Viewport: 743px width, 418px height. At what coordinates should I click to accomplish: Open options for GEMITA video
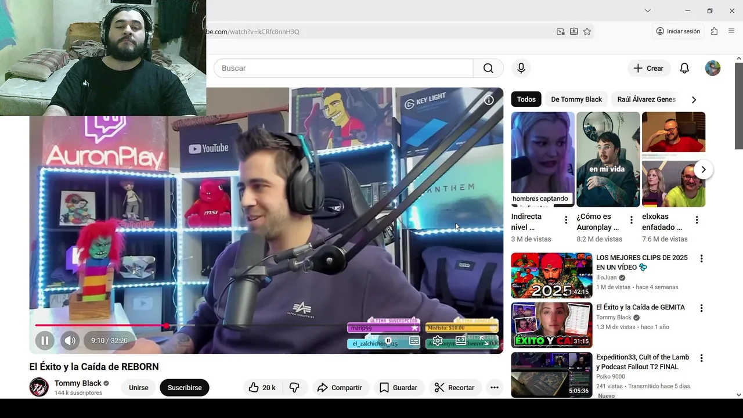pos(701,308)
